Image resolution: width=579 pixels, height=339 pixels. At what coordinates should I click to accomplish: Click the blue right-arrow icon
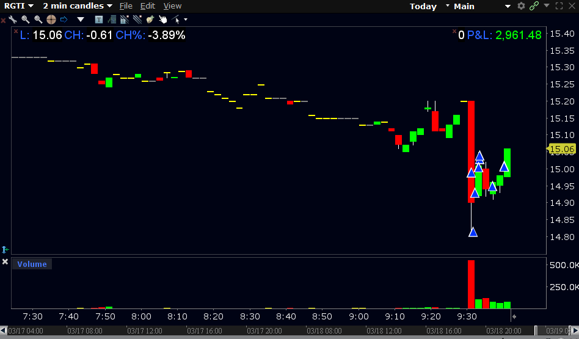click(x=64, y=19)
